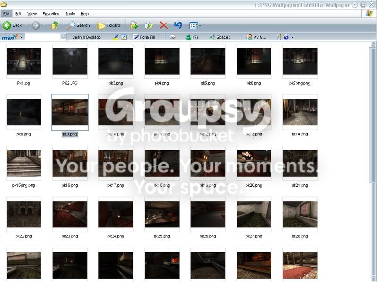Click the My M... toolbar button
The image size is (377, 282).
[256, 37]
